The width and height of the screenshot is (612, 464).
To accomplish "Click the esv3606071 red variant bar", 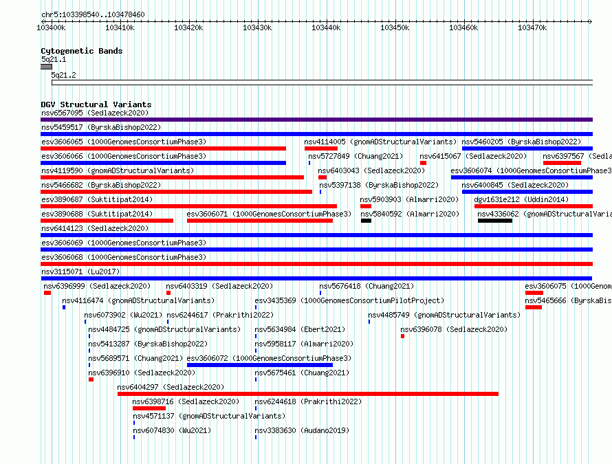I will pyautogui.click(x=260, y=221).
